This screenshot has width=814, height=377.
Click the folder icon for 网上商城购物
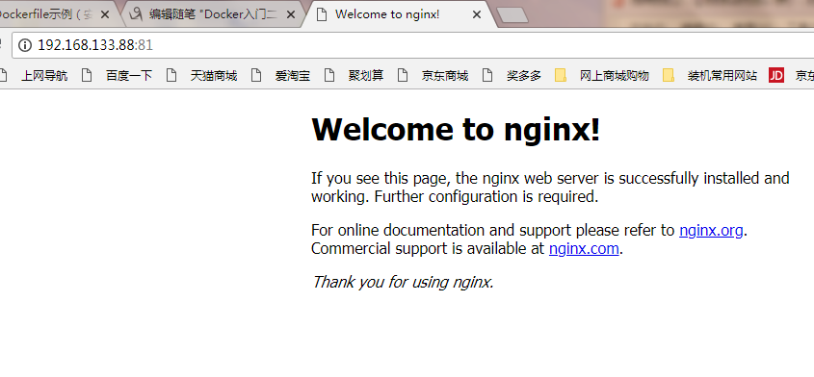click(560, 76)
